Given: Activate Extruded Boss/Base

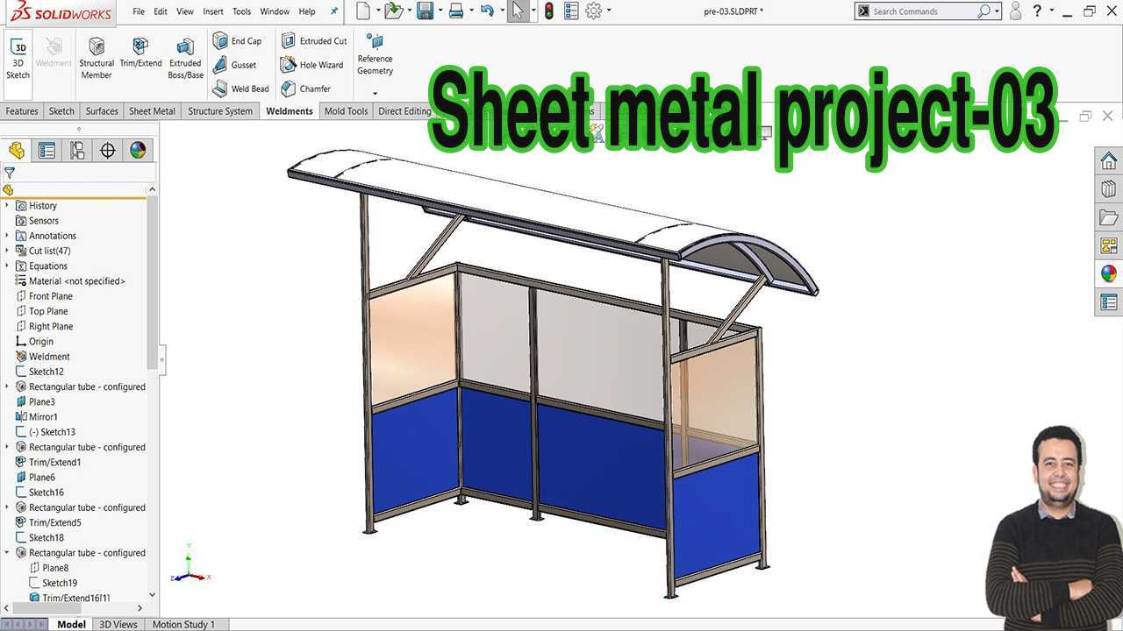Looking at the screenshot, I should pyautogui.click(x=185, y=58).
